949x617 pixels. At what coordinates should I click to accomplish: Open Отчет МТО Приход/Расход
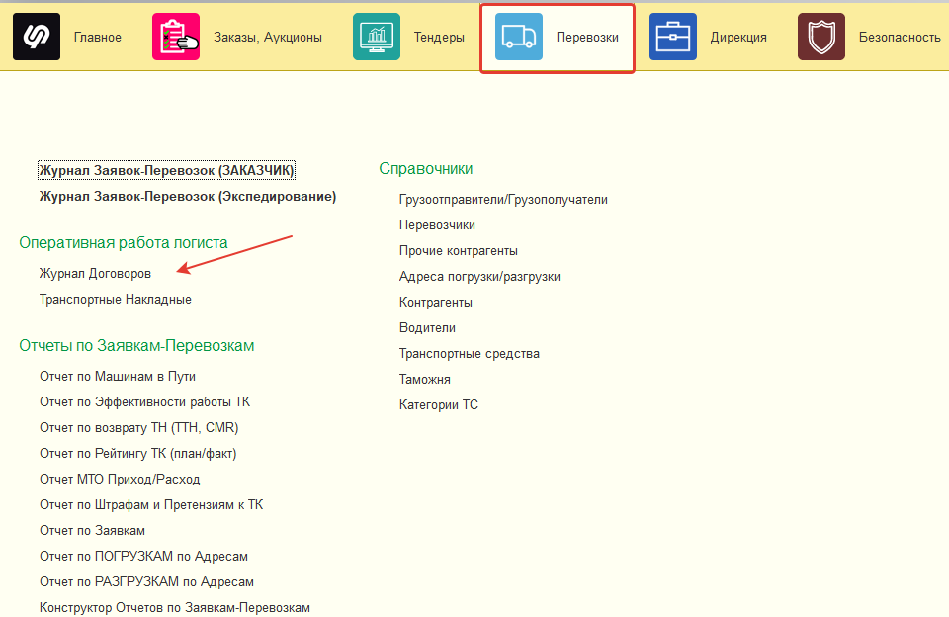pos(120,479)
